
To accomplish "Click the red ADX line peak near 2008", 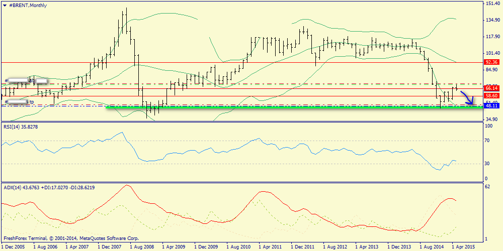I will pyautogui.click(x=128, y=185).
